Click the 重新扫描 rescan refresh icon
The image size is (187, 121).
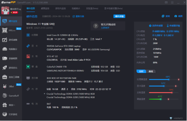(74, 16)
